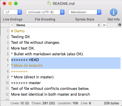The image size is (122, 106).
Task: Click the yellow minimize window button
Action: 10,3
